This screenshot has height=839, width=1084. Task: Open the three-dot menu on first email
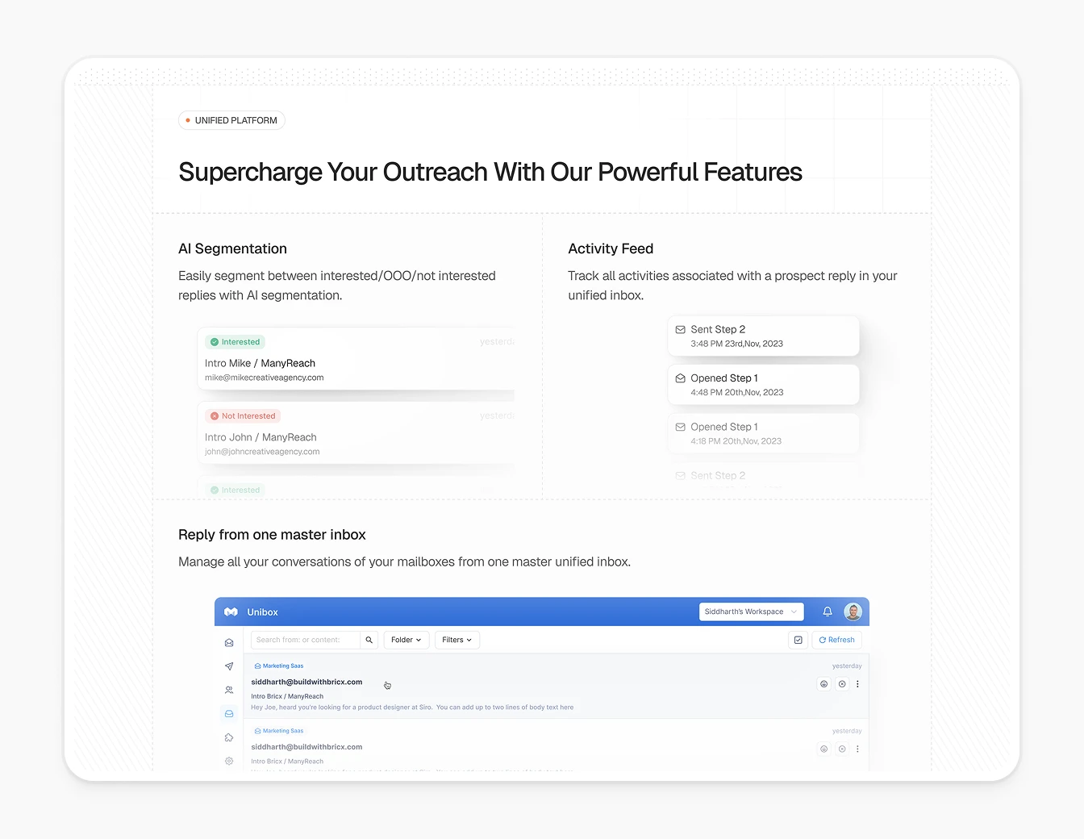[x=857, y=684]
